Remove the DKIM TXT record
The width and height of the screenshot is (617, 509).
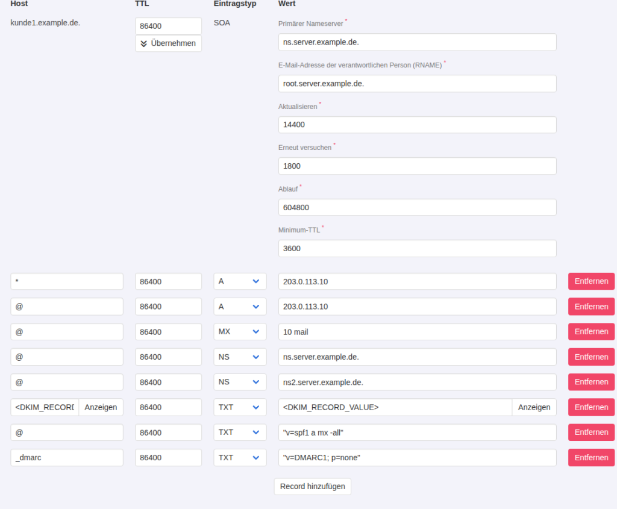tap(591, 407)
